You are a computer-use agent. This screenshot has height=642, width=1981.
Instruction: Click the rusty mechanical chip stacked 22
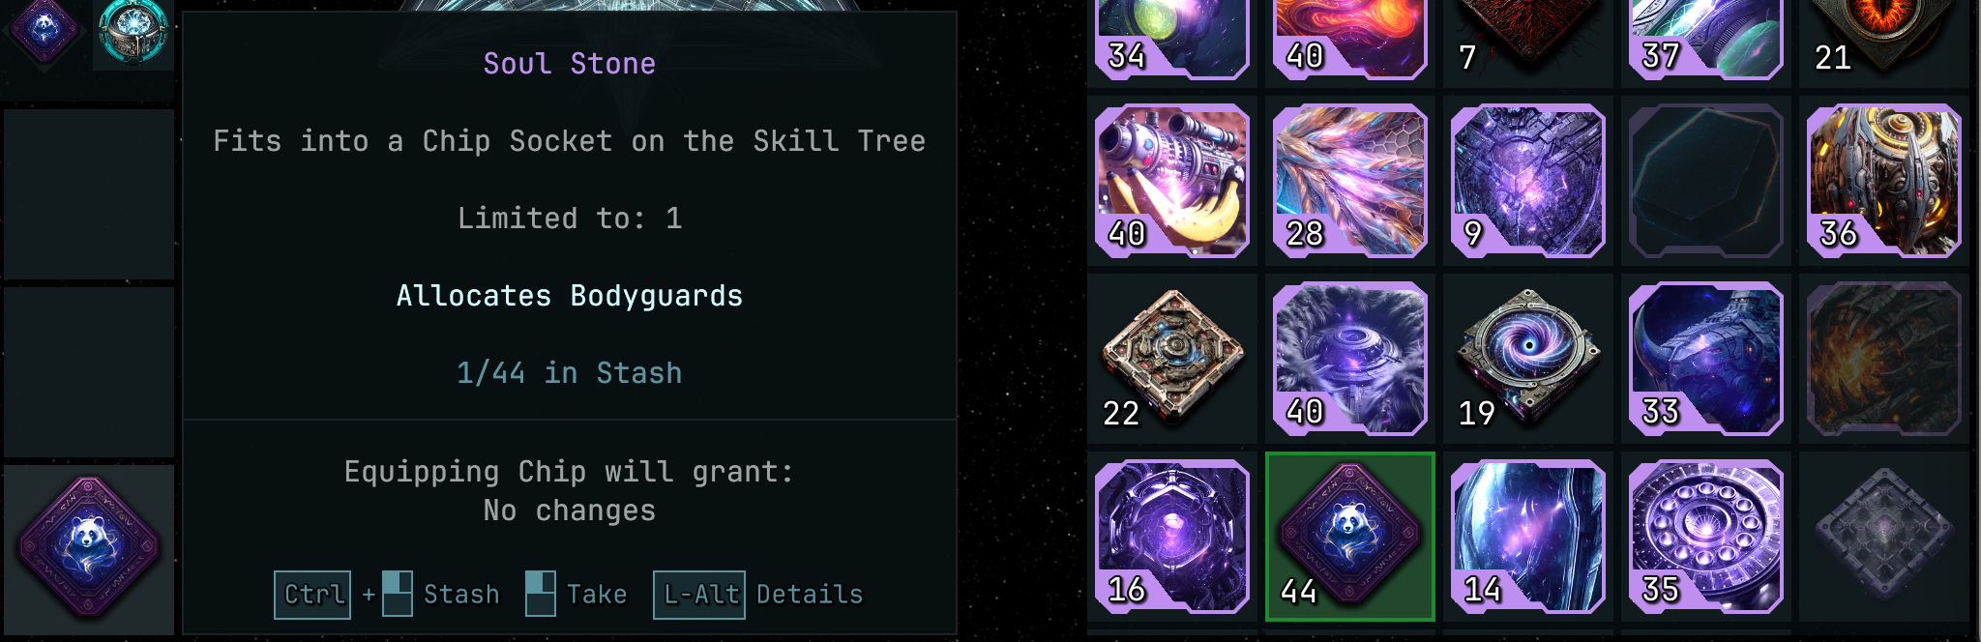pyautogui.click(x=1172, y=359)
